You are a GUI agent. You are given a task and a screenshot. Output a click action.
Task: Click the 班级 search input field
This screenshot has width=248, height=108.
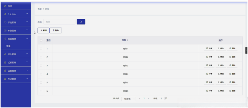(x=59, y=22)
